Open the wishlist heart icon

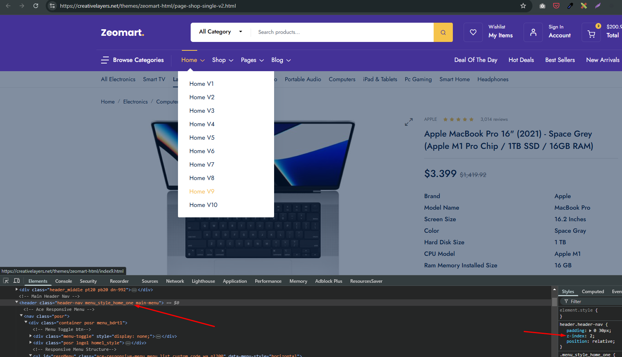(473, 32)
